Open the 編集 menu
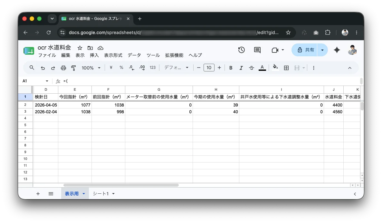 65,55
